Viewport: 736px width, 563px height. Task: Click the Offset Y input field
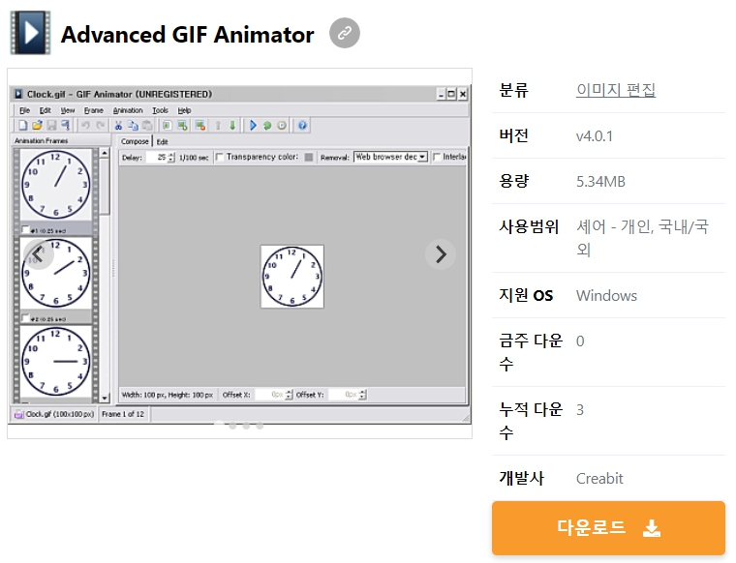pos(344,395)
